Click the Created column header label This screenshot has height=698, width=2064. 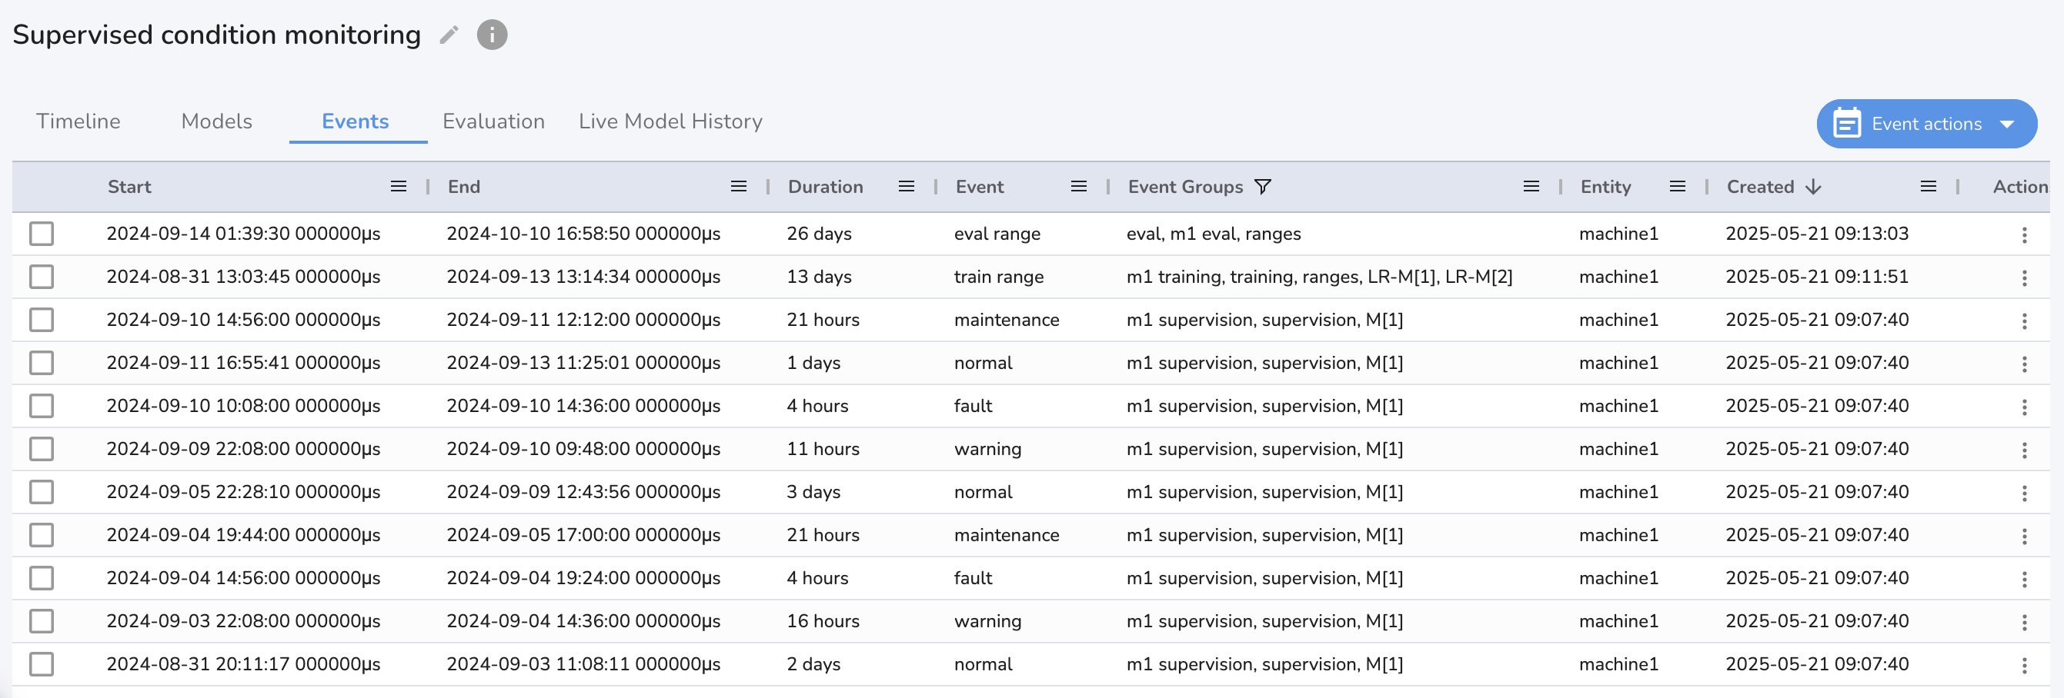tap(1760, 187)
